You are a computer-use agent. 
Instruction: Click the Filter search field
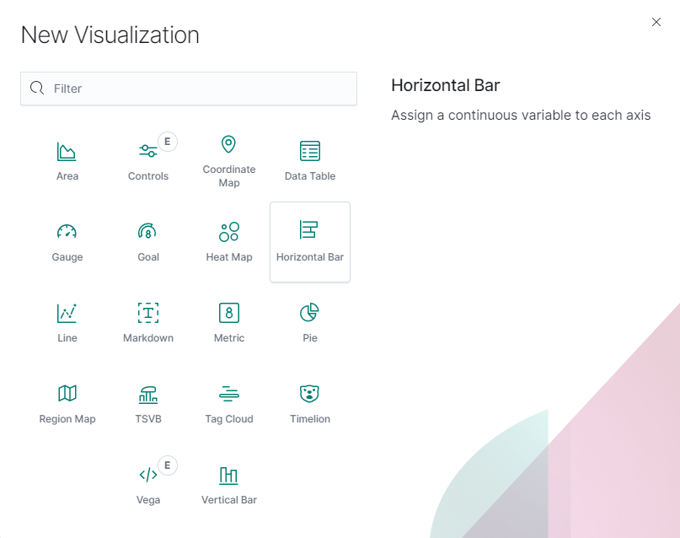pos(189,89)
